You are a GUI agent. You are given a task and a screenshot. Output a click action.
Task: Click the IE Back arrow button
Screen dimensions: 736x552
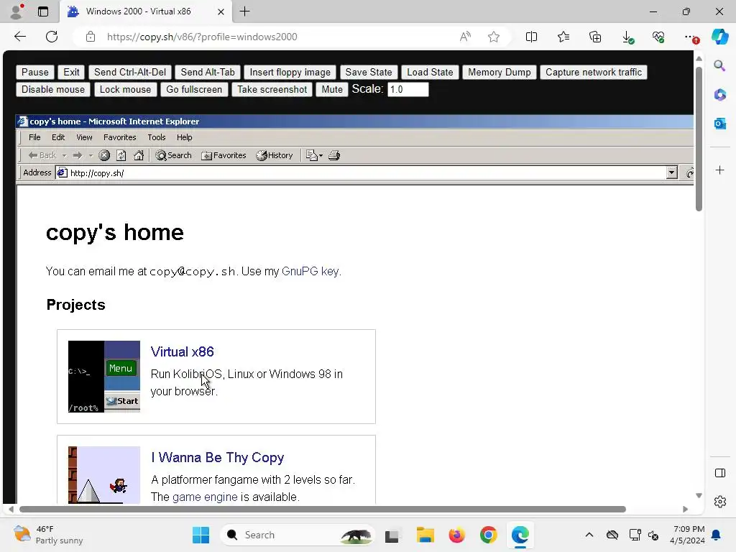[42, 155]
